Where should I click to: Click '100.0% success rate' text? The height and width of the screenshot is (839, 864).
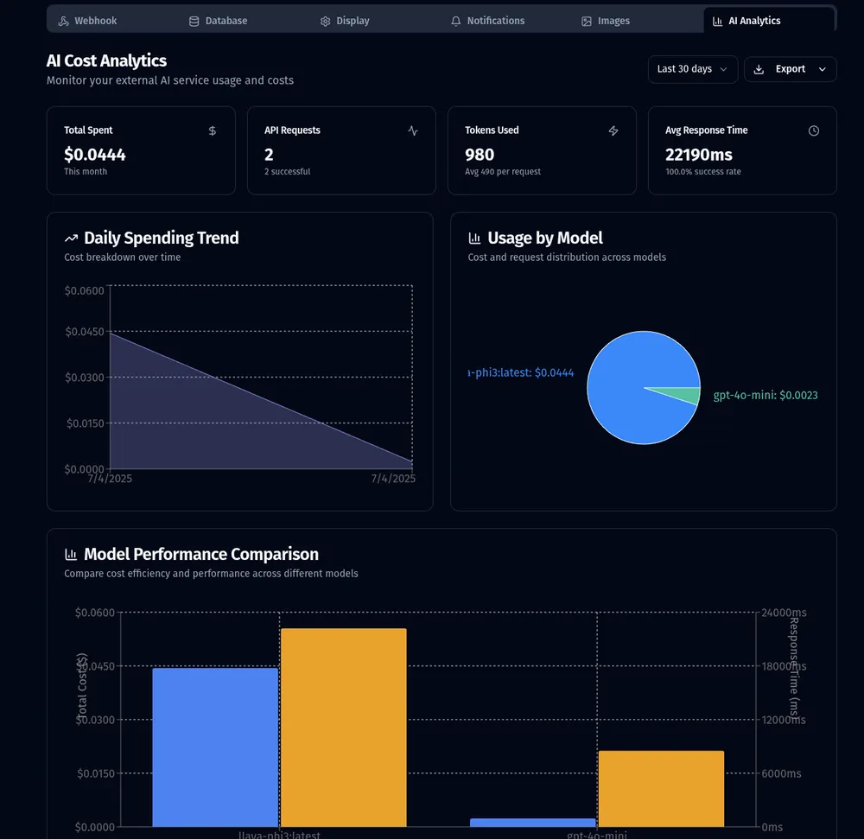click(702, 172)
